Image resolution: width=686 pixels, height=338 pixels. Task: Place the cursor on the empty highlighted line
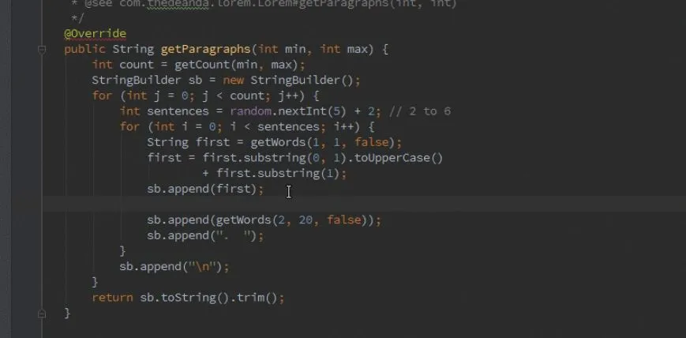coord(365,205)
